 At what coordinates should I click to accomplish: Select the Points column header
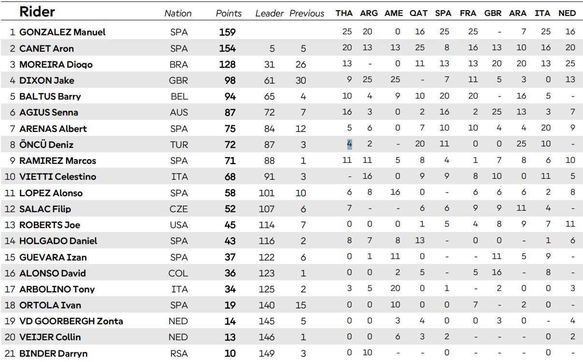click(x=228, y=14)
